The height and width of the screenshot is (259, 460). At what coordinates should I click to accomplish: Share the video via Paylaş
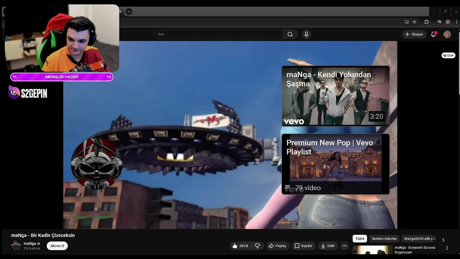[x=277, y=246]
